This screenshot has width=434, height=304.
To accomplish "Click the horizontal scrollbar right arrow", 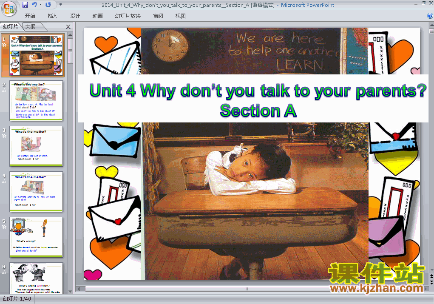I will click(426, 289).
